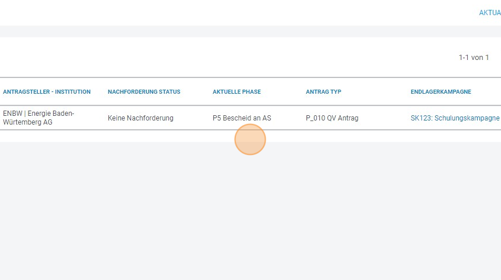The height and width of the screenshot is (280, 501).
Task: Sort by the Antrag Typ column
Action: (x=323, y=92)
